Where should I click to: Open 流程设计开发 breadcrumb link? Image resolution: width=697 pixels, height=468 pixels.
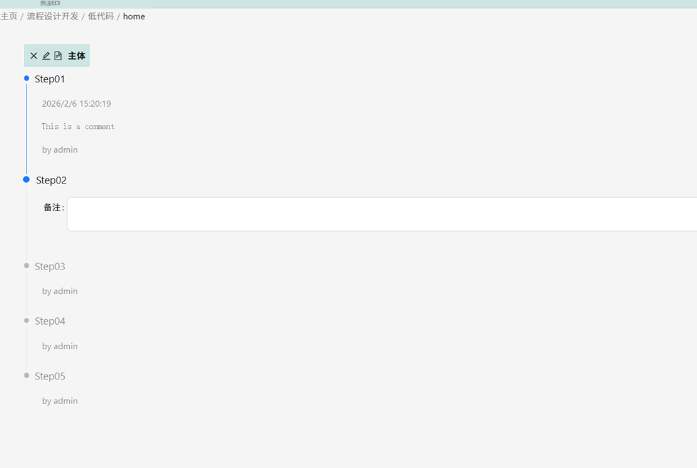(53, 16)
